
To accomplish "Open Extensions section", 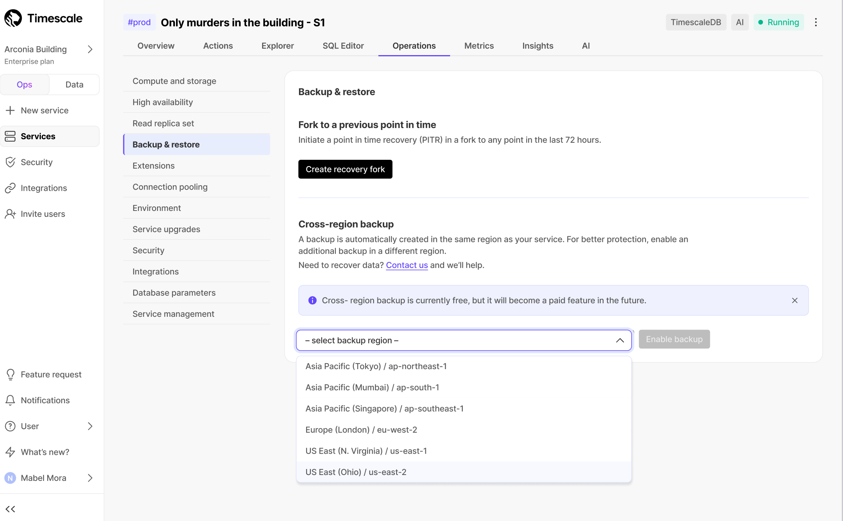I will tap(197, 166).
